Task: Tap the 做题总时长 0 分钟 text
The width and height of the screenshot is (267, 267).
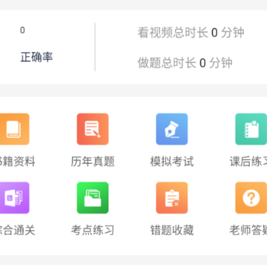Action: [x=185, y=63]
